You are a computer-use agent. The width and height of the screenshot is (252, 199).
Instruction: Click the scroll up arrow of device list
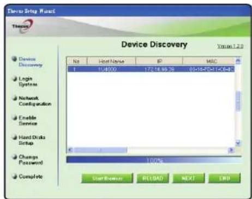(x=238, y=61)
